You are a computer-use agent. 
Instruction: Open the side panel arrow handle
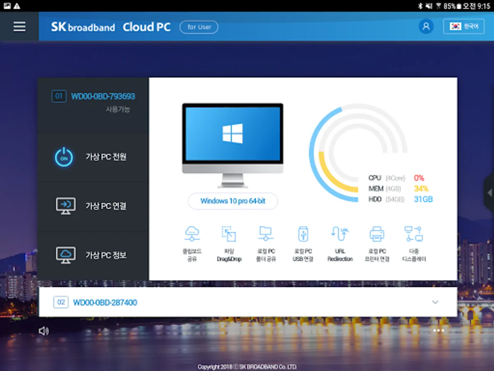pos(489,193)
